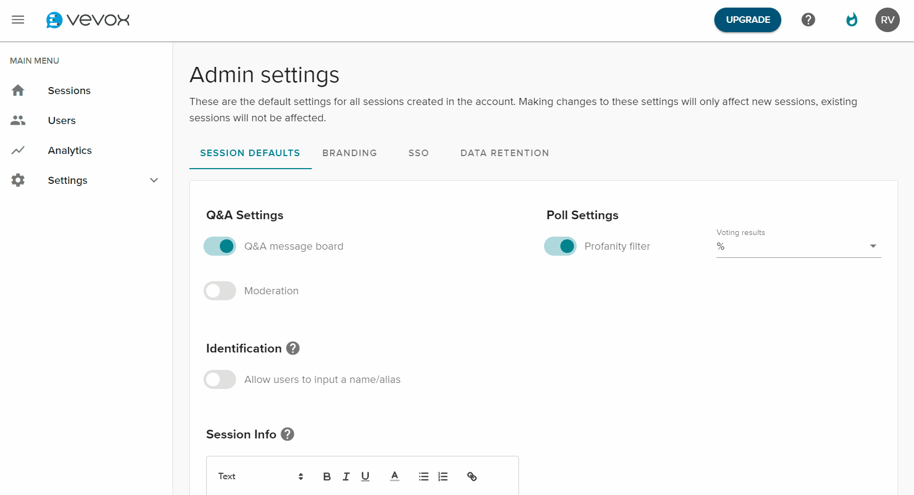Insert a link in the Session Info editor
Viewport: 914px width, 495px height.
coord(472,476)
